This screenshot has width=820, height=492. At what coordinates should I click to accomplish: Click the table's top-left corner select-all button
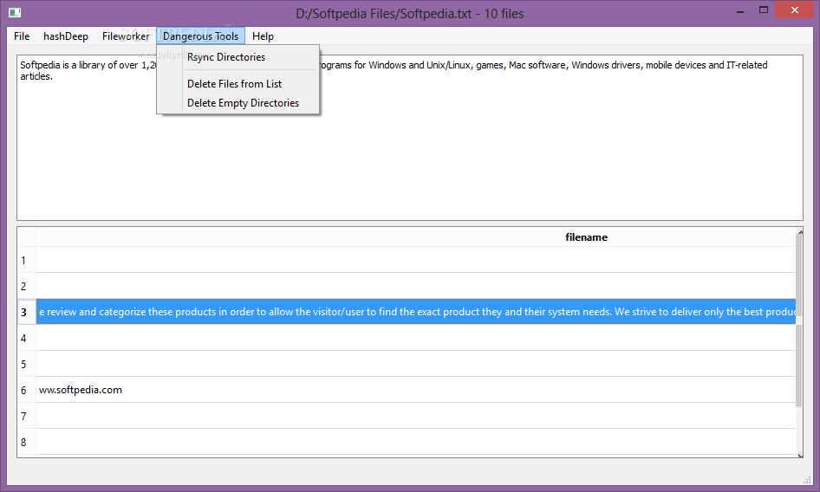[x=27, y=237]
